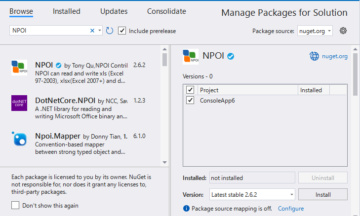
Task: Select the Npoi.Mapper package entry
Action: (x=80, y=144)
